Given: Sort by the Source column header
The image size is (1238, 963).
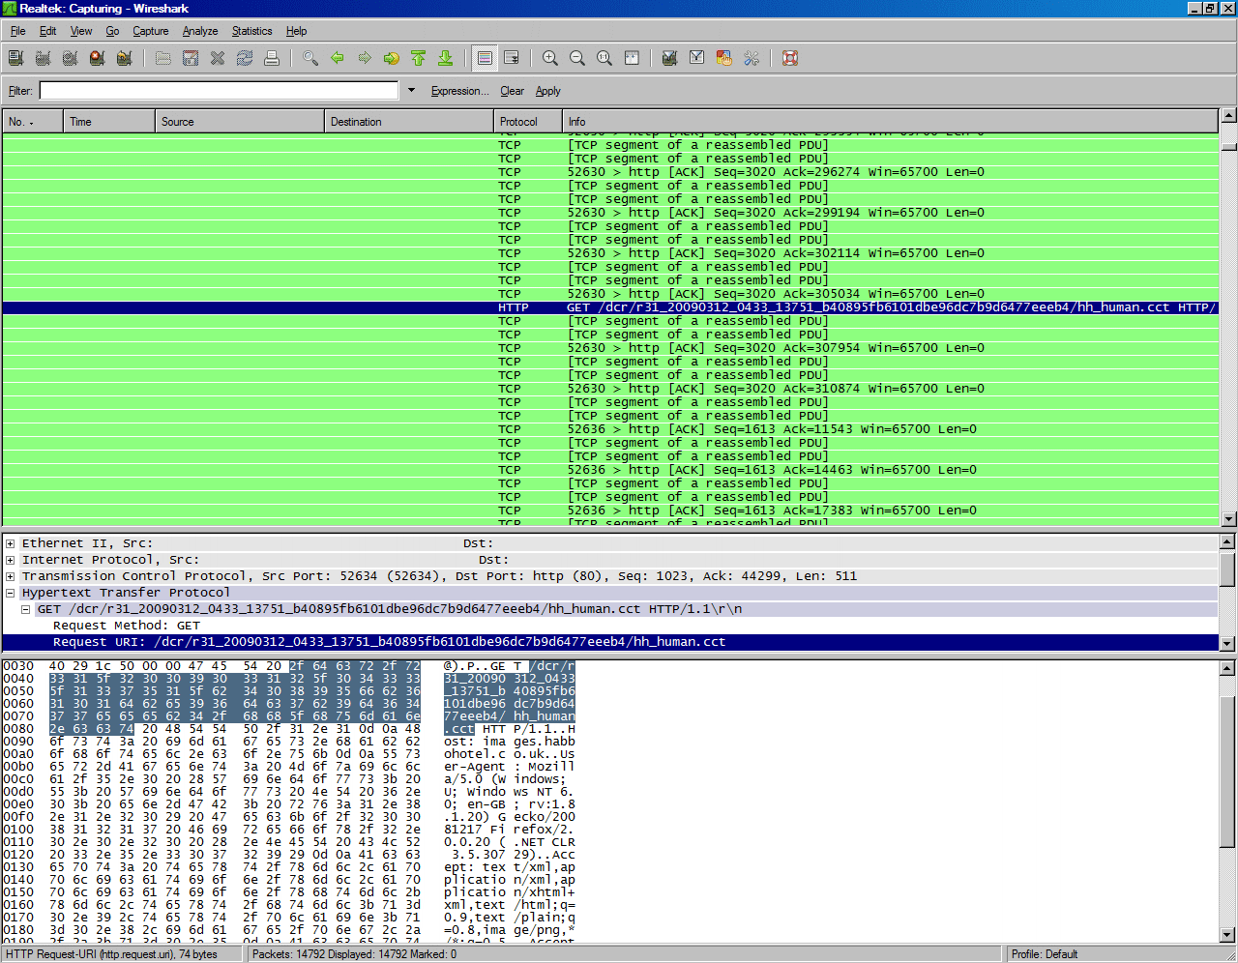Looking at the screenshot, I should point(240,122).
